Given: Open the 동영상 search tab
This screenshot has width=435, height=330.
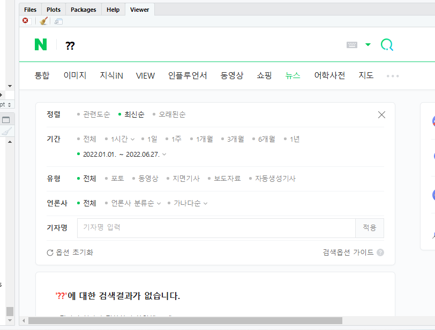Looking at the screenshot, I should coord(231,75).
